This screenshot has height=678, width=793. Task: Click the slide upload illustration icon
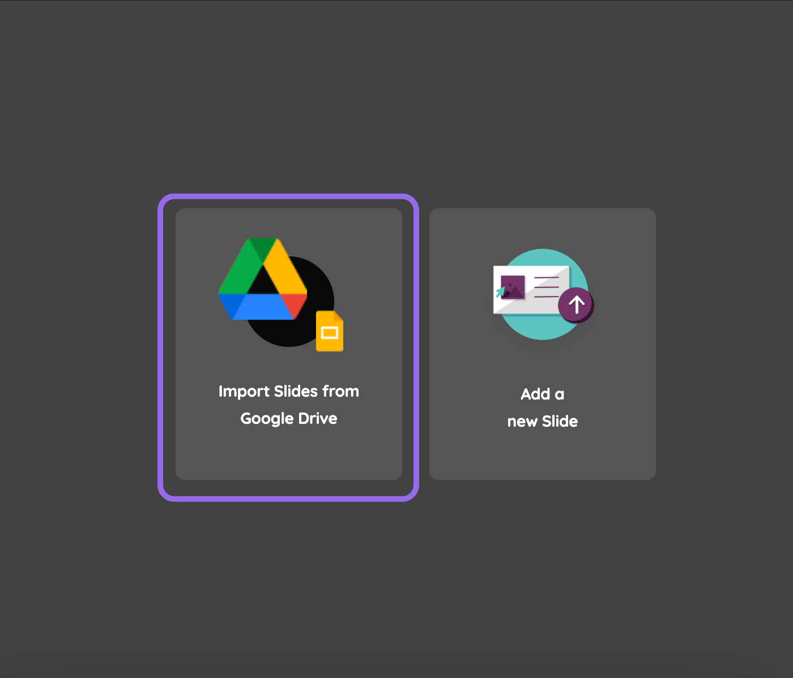(543, 294)
